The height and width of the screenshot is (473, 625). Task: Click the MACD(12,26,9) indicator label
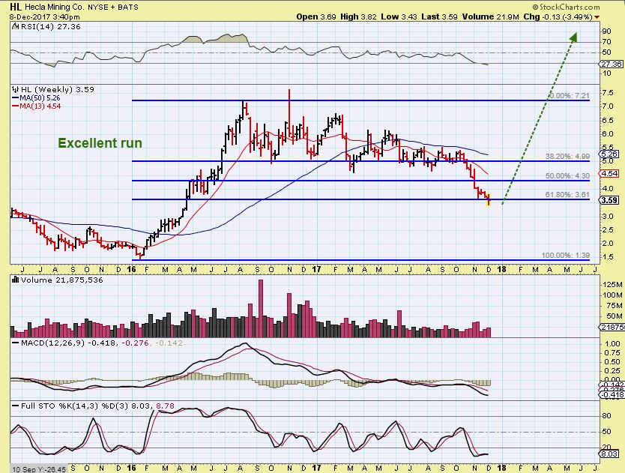52,343
